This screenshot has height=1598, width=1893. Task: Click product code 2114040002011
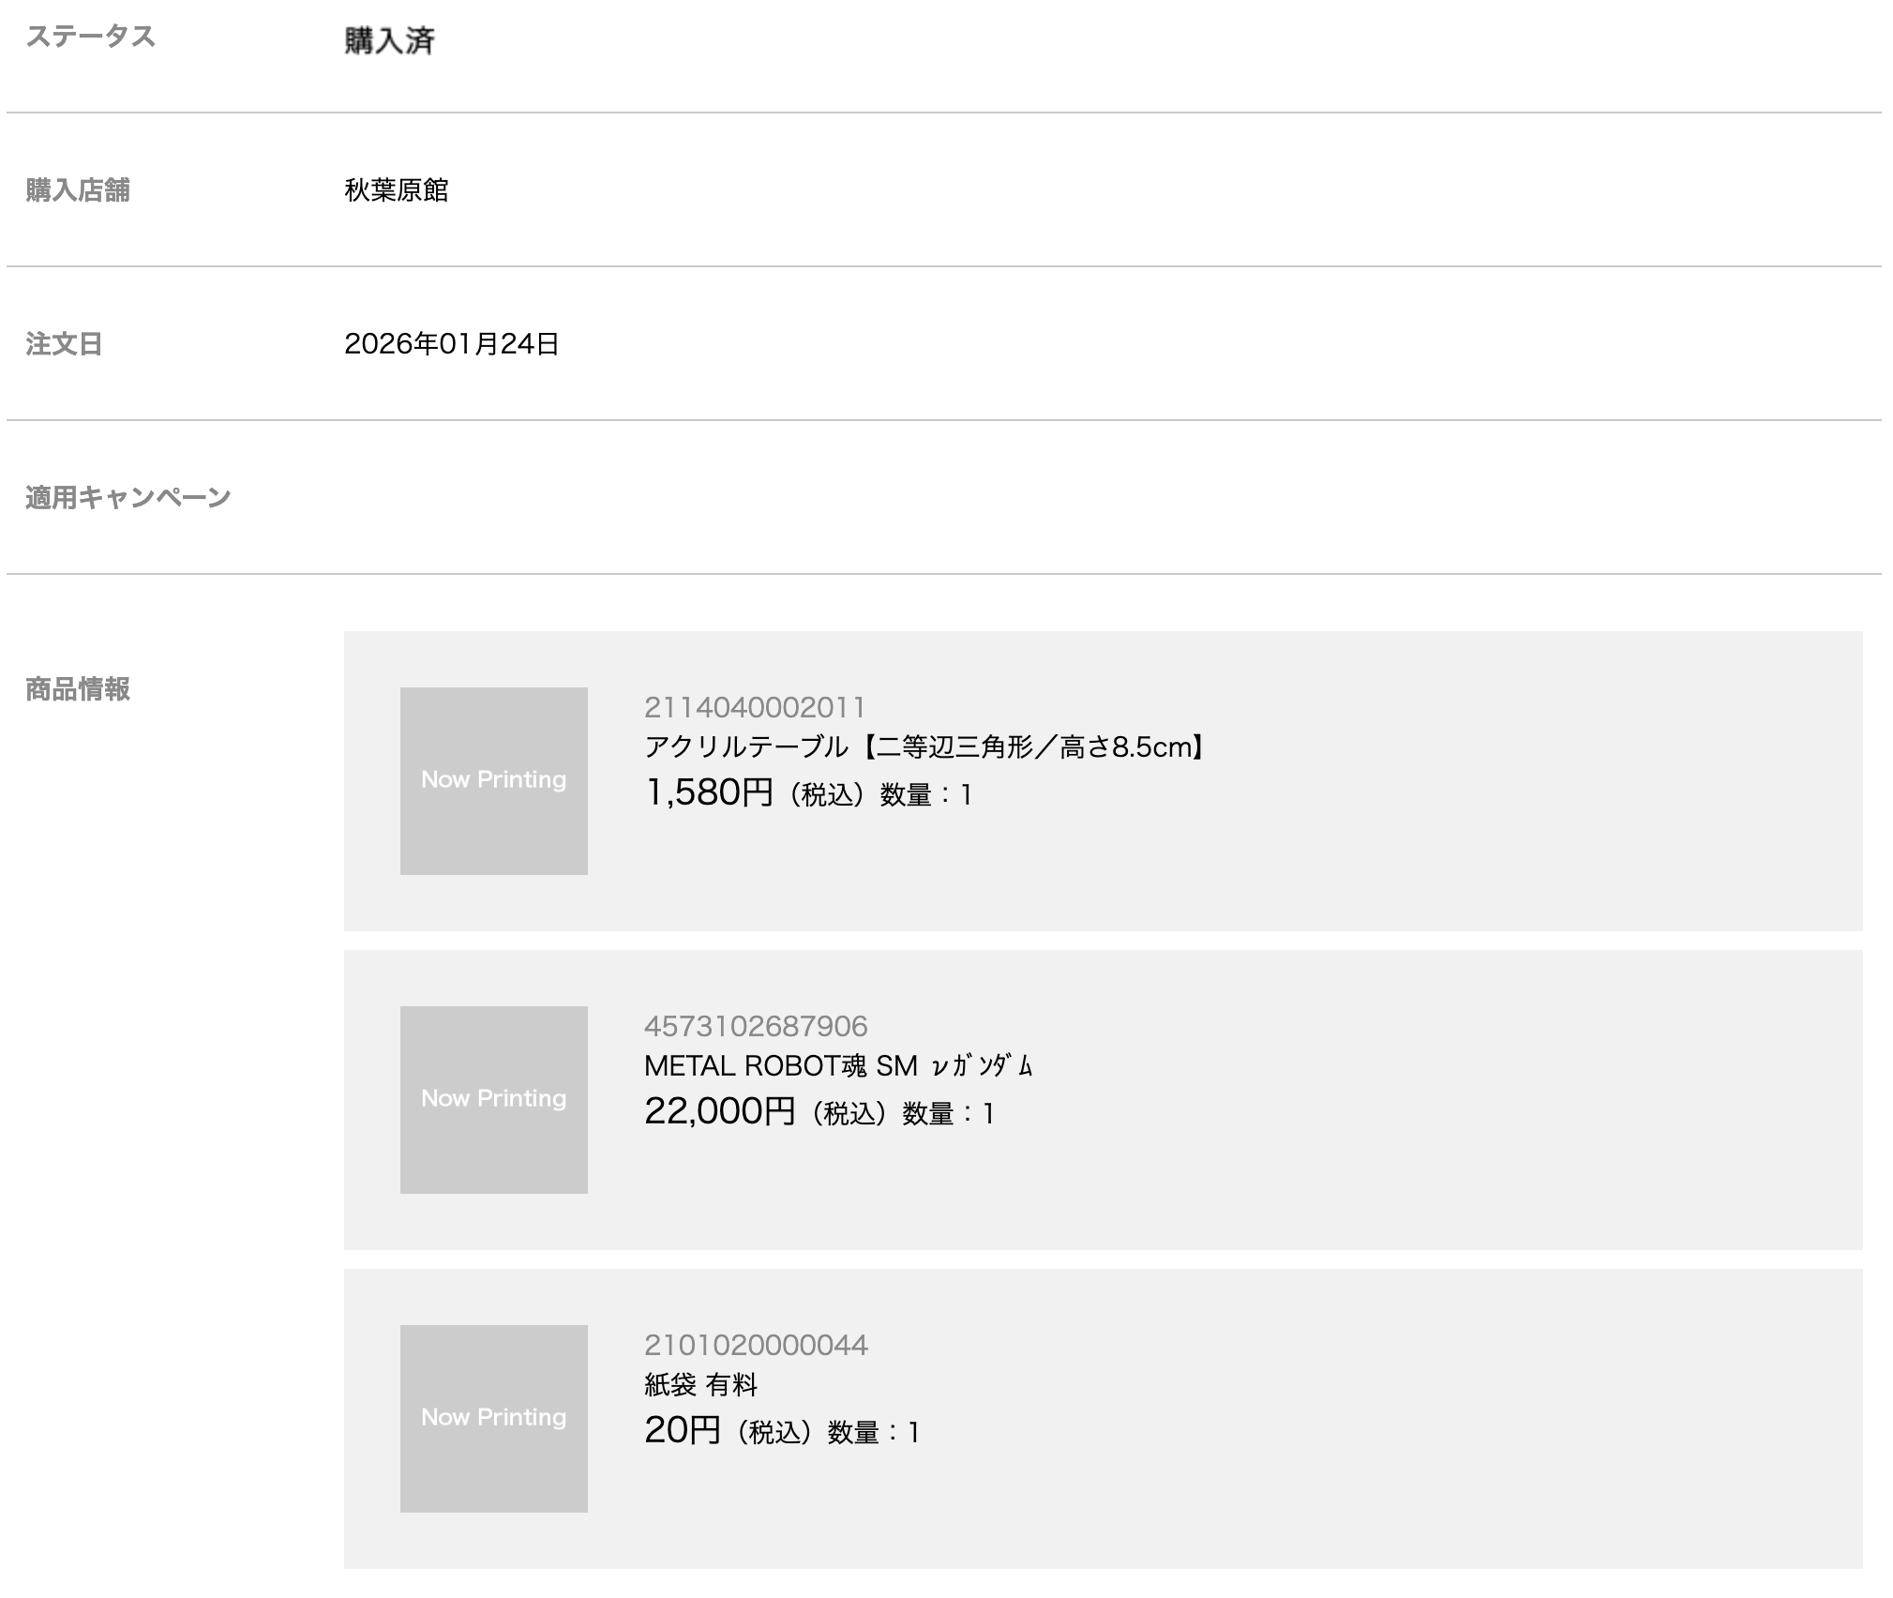coord(755,707)
